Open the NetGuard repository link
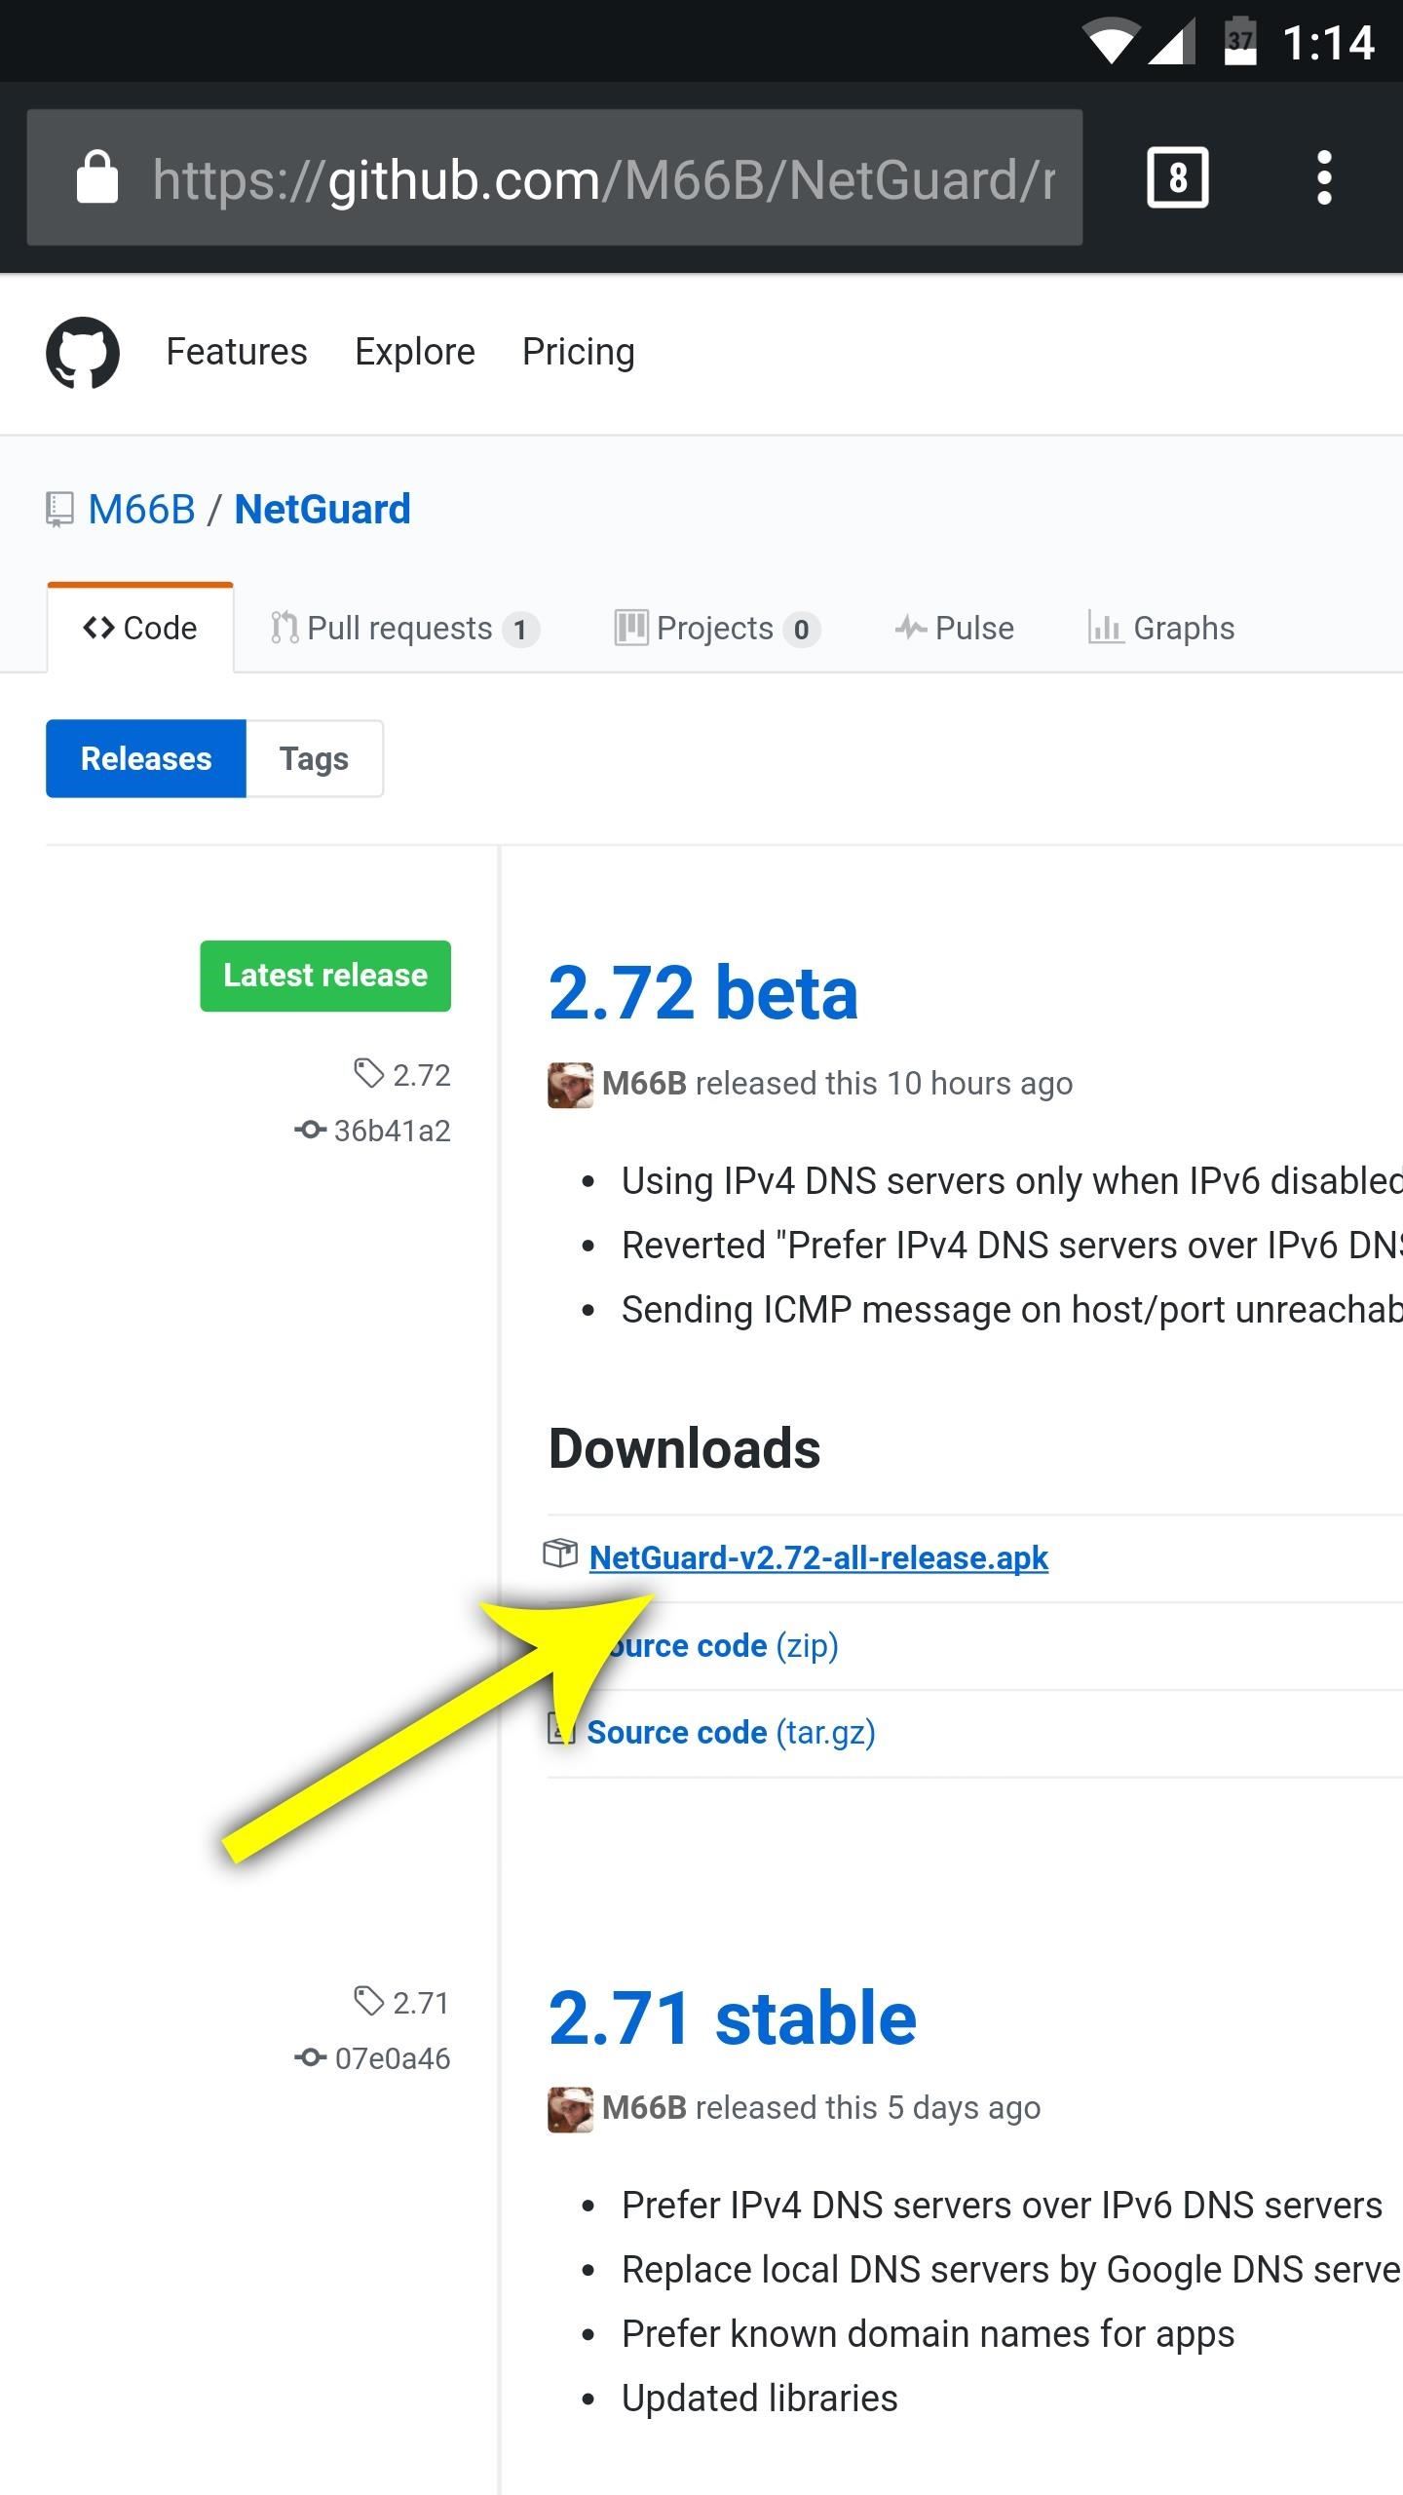This screenshot has height=2495, width=1403. [x=322, y=510]
